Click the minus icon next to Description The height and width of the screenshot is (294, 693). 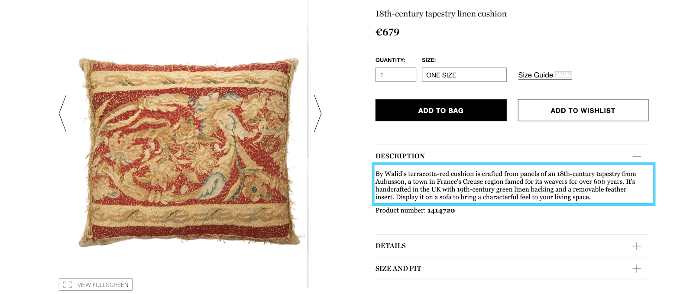click(637, 156)
